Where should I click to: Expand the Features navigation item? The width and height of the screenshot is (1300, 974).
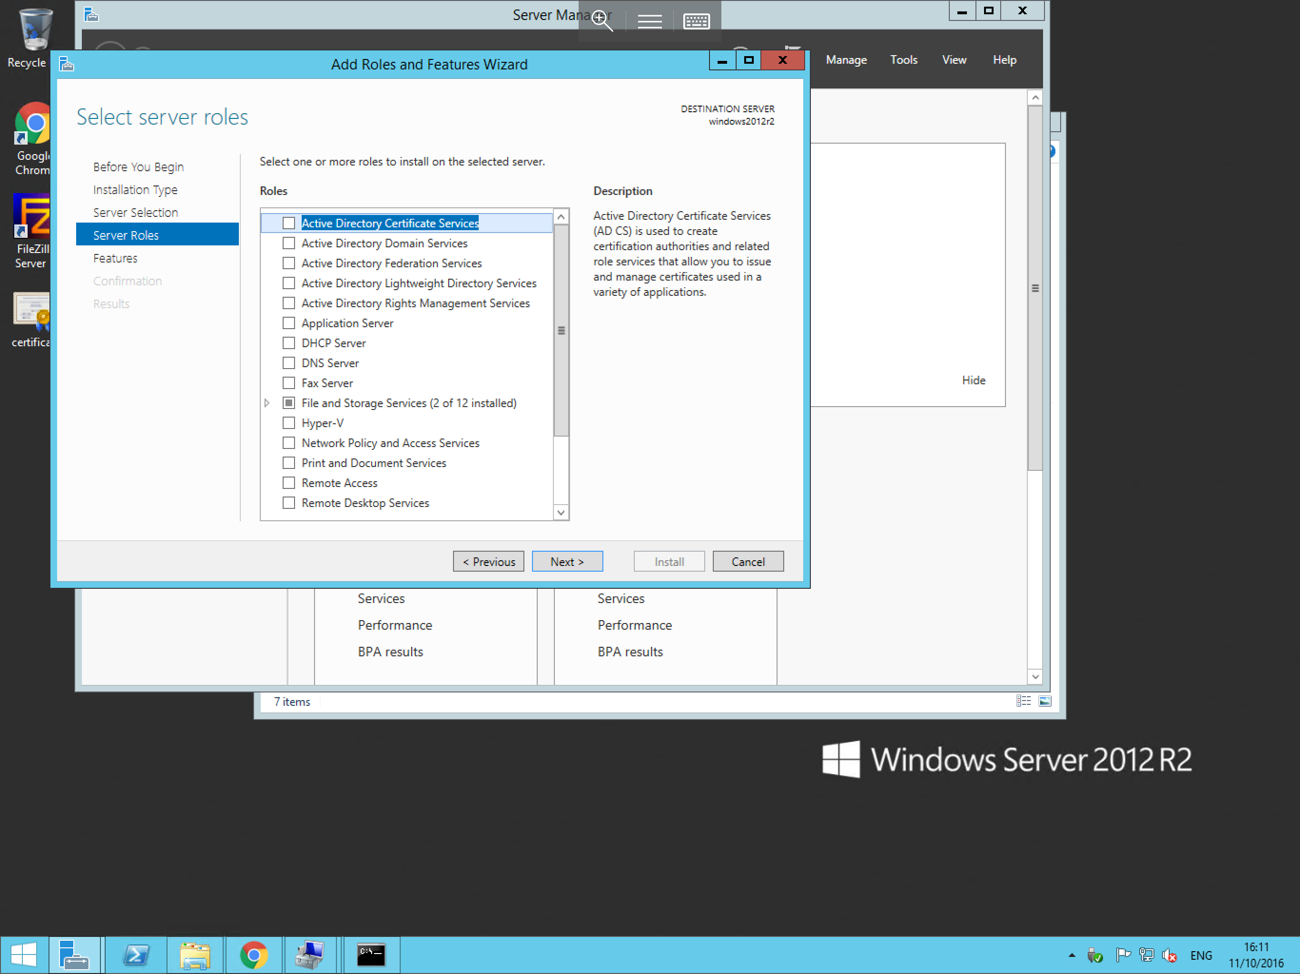[116, 257]
